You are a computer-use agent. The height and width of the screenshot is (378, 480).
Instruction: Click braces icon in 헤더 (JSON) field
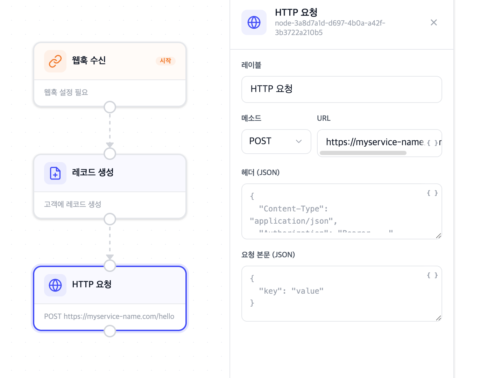click(432, 193)
